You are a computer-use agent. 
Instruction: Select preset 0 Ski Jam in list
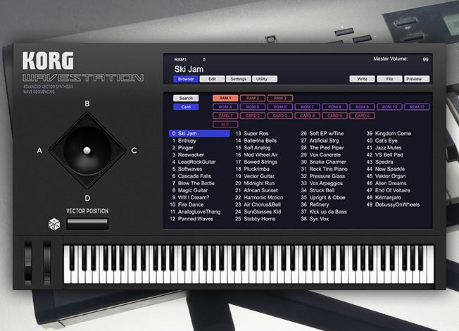199,134
